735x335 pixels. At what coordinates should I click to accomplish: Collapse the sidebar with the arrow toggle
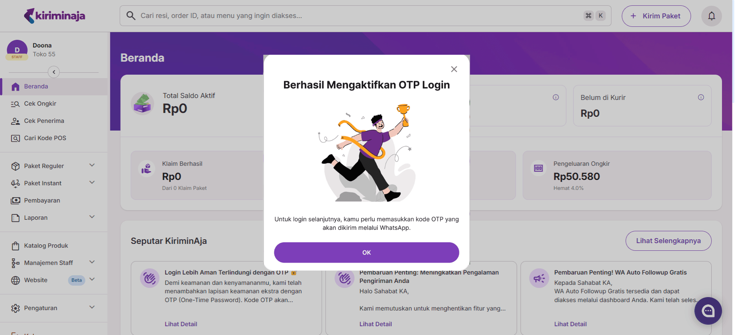[x=54, y=72]
